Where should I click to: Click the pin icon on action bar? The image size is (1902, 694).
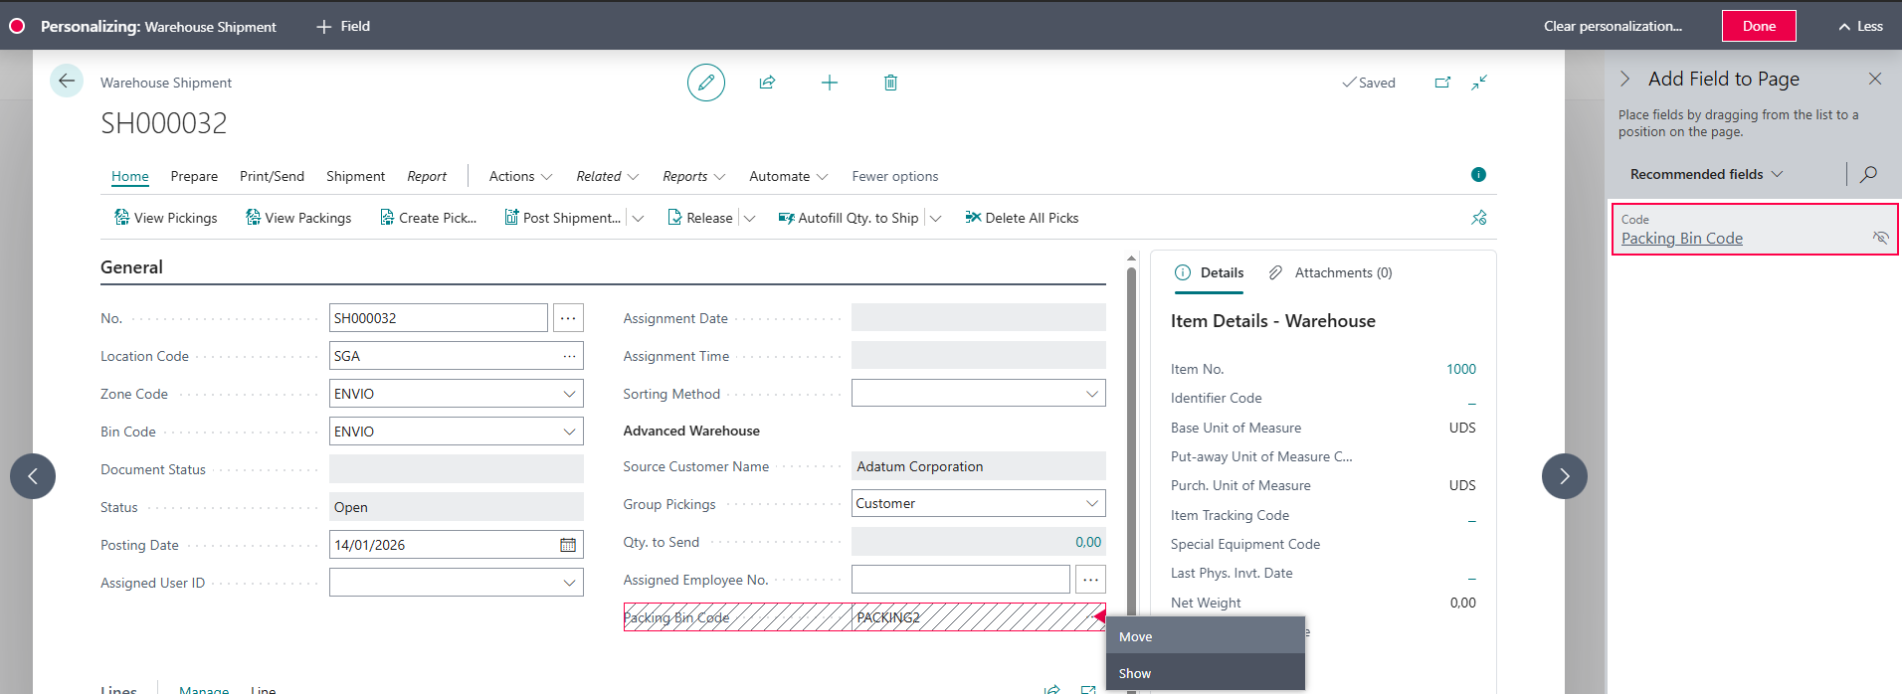pyautogui.click(x=1479, y=218)
